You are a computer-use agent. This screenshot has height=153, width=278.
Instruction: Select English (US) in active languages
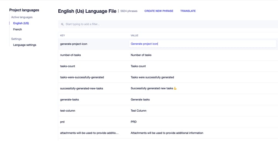(x=21, y=23)
